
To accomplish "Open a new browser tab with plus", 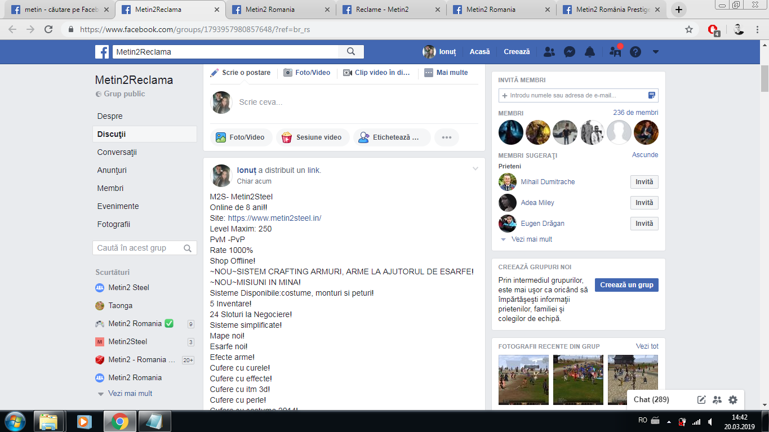I will click(679, 10).
